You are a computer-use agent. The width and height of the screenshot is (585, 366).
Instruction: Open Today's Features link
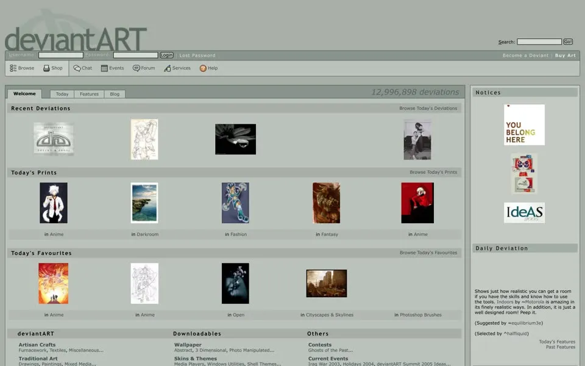[557, 342]
